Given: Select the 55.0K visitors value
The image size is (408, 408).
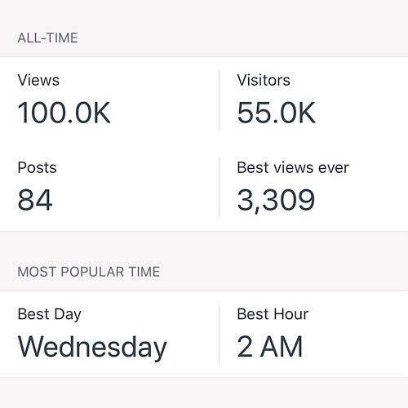Looking at the screenshot, I should click(x=276, y=113).
